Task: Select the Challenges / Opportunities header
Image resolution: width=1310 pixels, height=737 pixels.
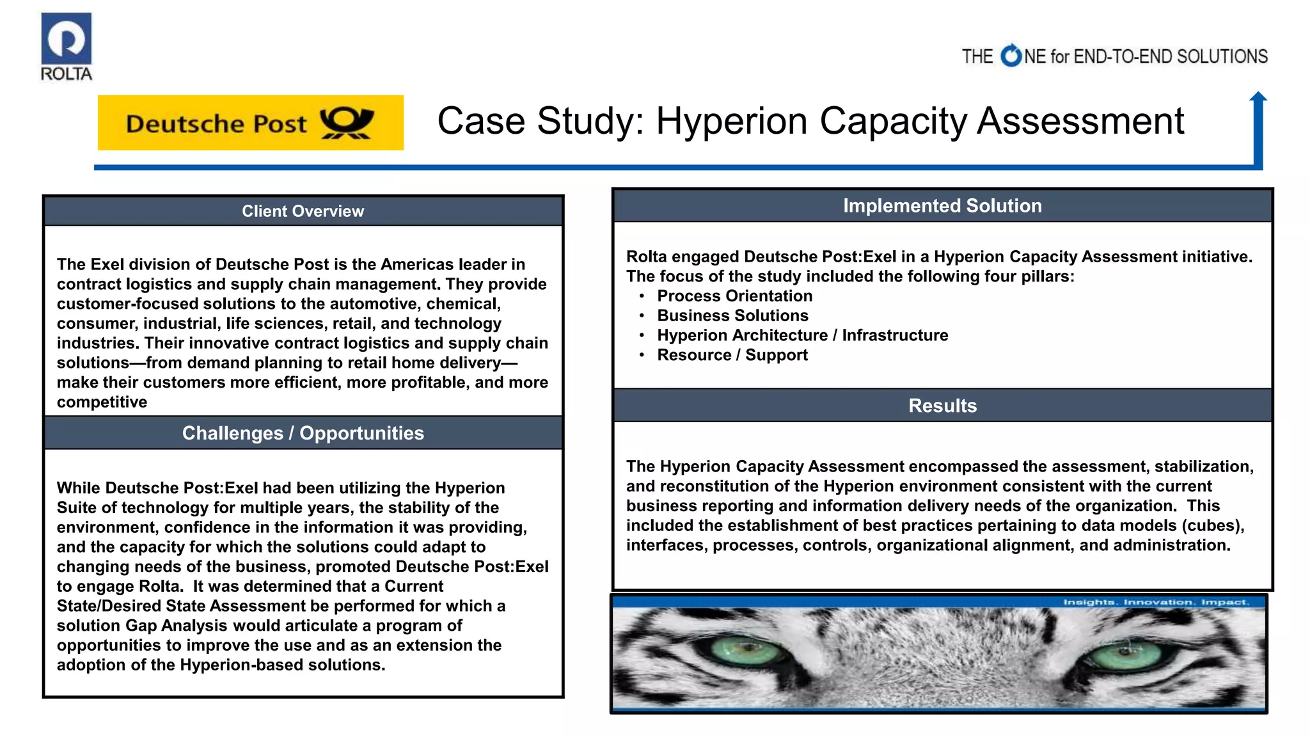Action: 303,433
